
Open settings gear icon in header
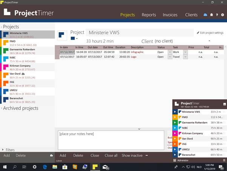coord(222,15)
